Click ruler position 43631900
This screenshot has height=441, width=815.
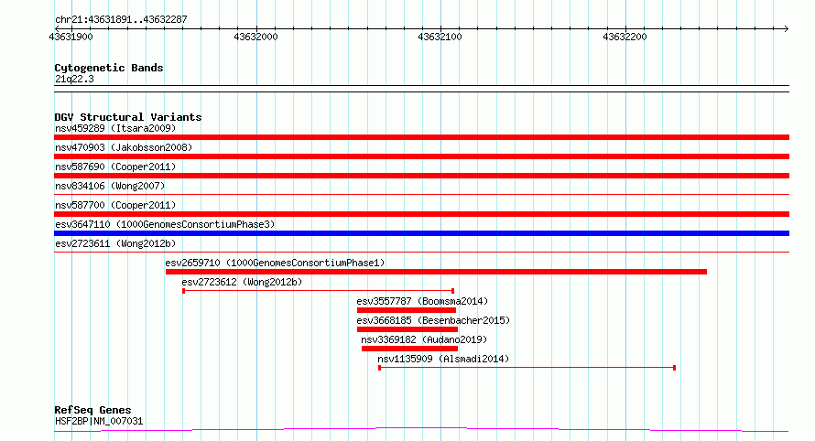(x=71, y=37)
